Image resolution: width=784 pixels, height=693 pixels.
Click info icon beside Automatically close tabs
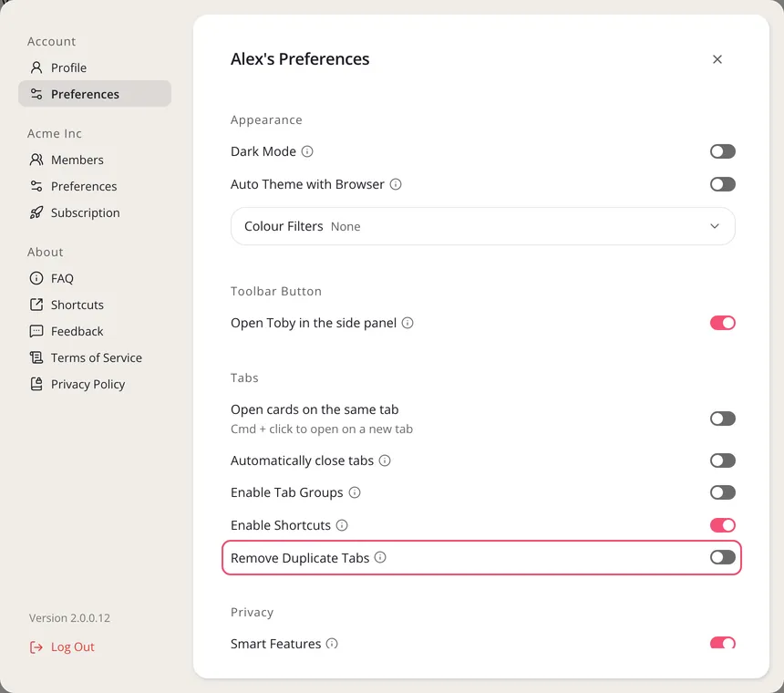coord(385,460)
